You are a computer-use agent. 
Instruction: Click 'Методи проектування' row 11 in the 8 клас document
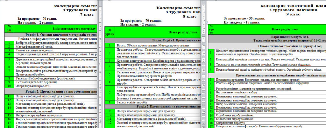[152, 119]
